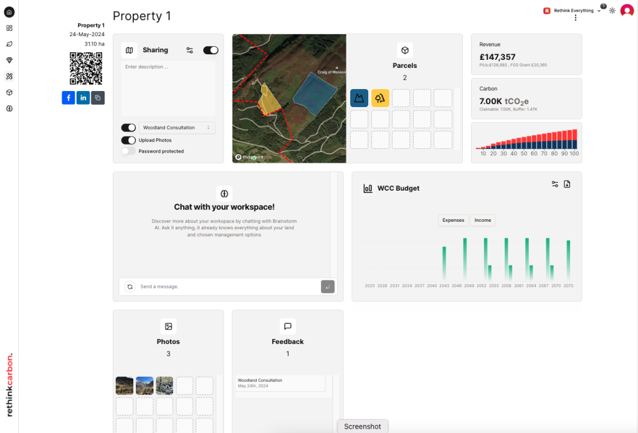Click the 31.10 ha area text
Viewport: 638px width, 433px height.
pos(95,44)
